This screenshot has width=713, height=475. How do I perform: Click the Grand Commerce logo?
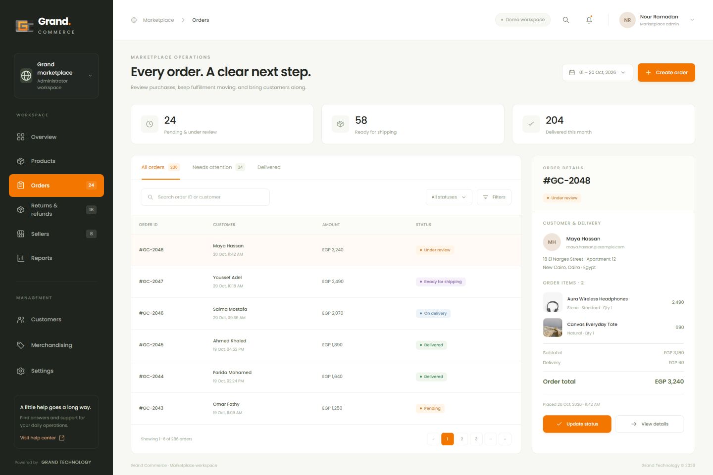click(x=45, y=25)
